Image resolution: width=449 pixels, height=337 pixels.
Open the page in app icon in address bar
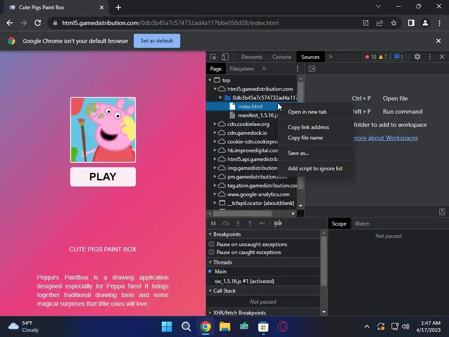(x=366, y=23)
